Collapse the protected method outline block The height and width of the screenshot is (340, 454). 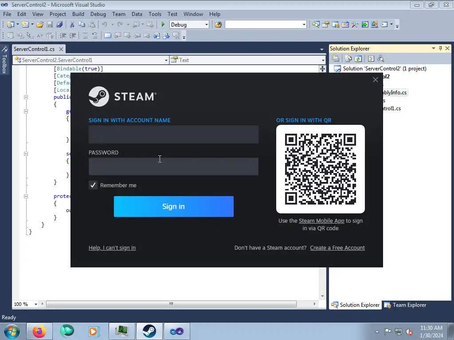[x=26, y=196]
